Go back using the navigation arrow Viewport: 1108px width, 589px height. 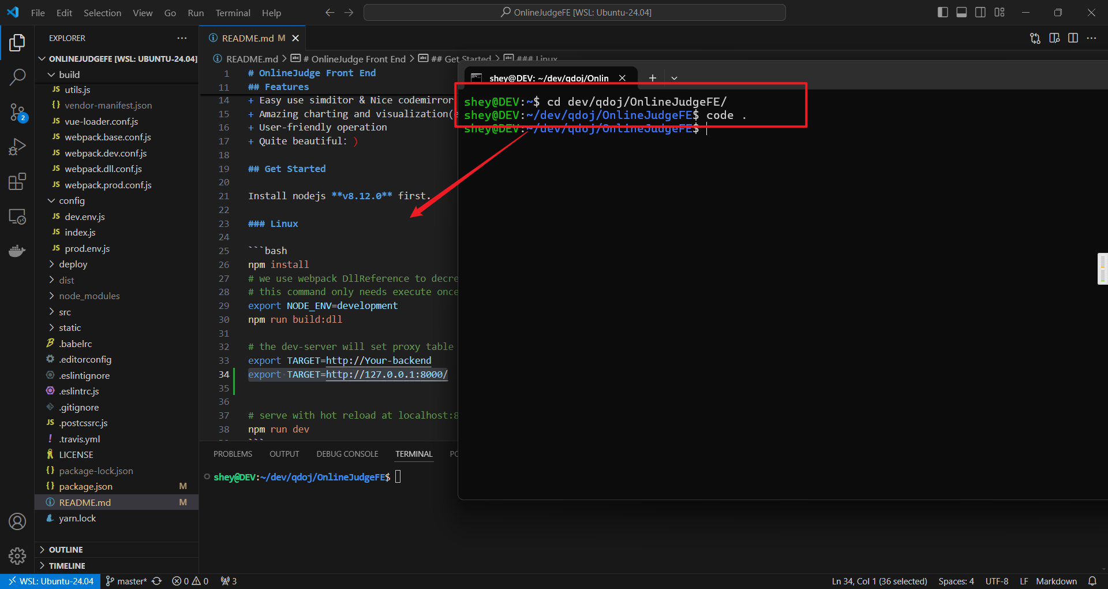point(330,13)
